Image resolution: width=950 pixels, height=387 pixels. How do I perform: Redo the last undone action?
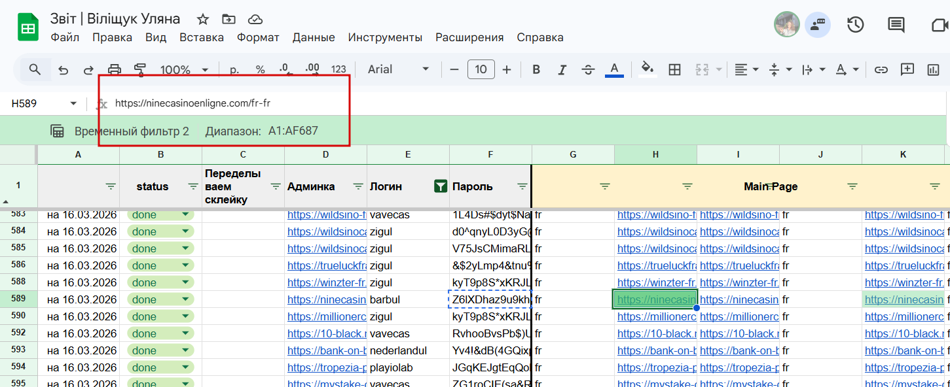tap(88, 69)
